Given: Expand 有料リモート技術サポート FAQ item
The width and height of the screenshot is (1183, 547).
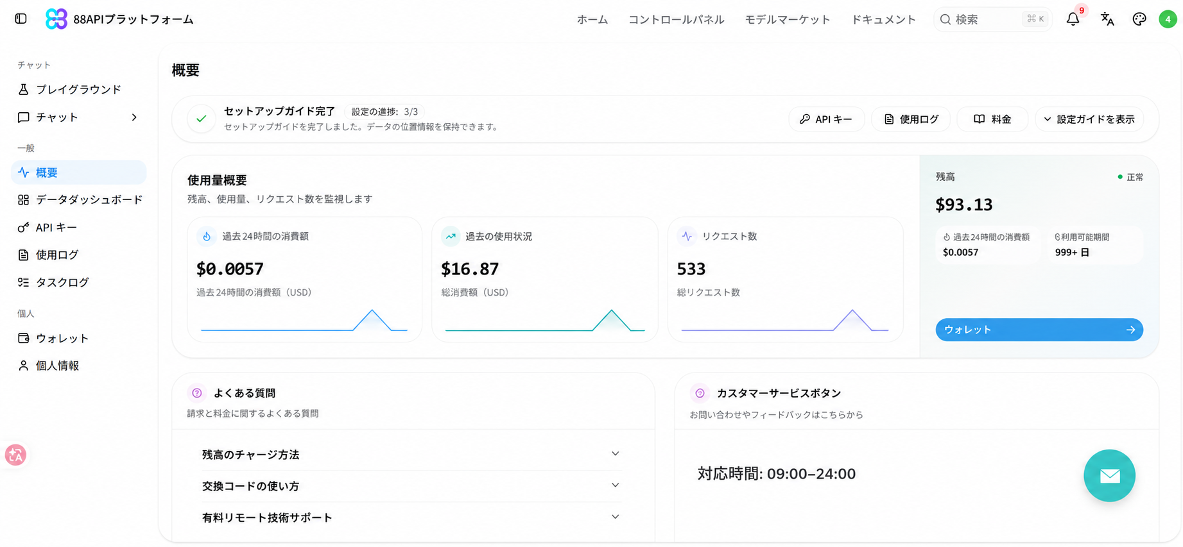Looking at the screenshot, I should (411, 518).
